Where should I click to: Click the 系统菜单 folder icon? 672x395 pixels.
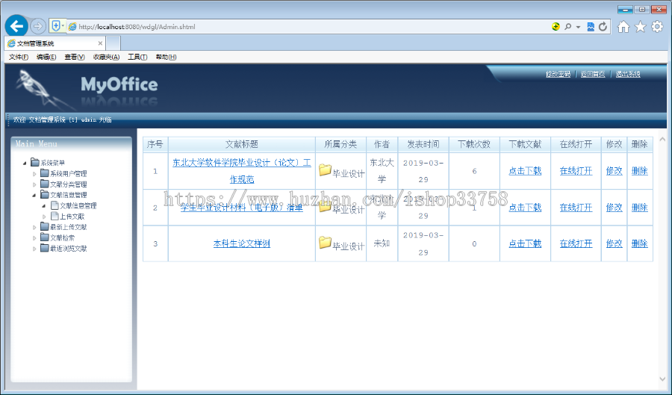click(34, 162)
